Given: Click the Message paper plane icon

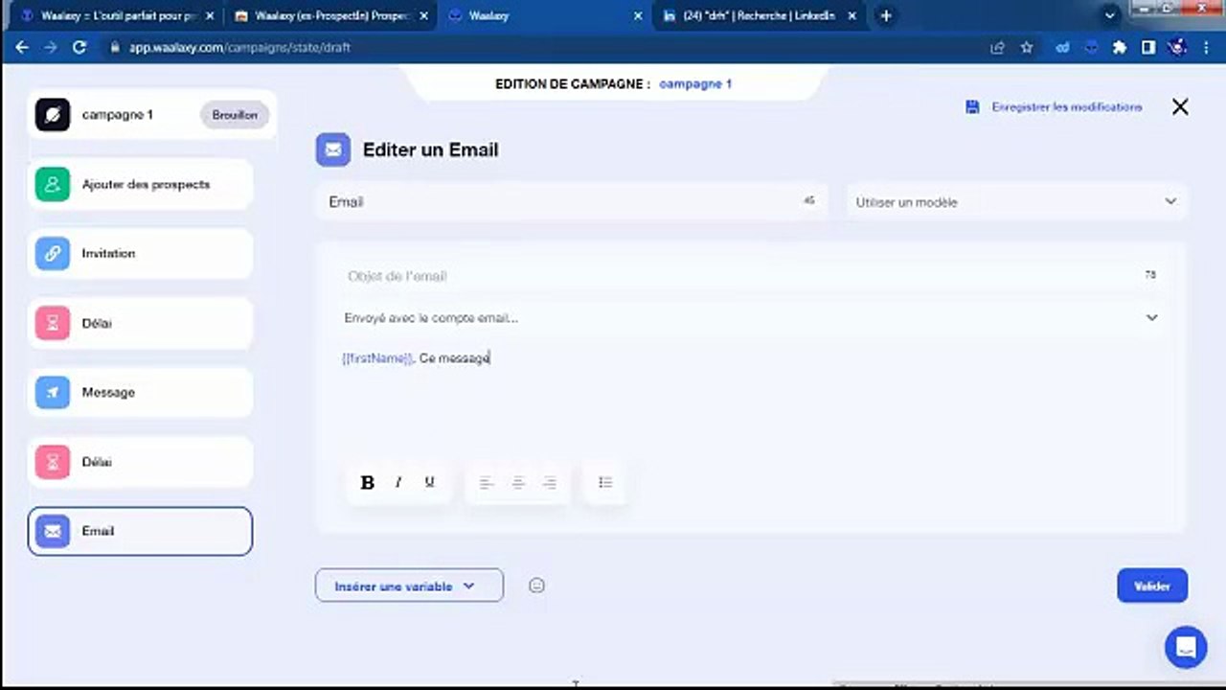Looking at the screenshot, I should (53, 392).
